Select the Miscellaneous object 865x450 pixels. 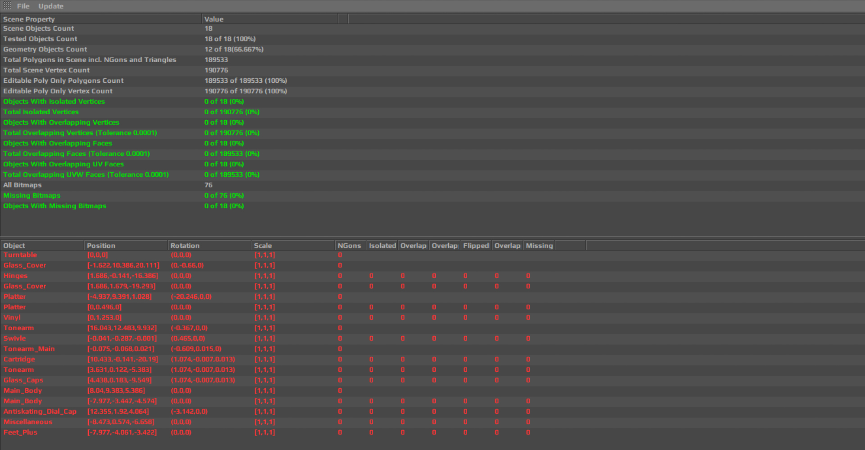(28, 422)
